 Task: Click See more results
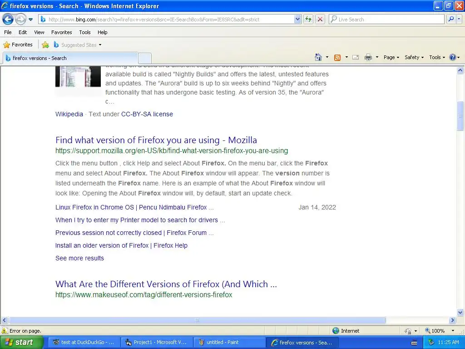pyautogui.click(x=79, y=259)
